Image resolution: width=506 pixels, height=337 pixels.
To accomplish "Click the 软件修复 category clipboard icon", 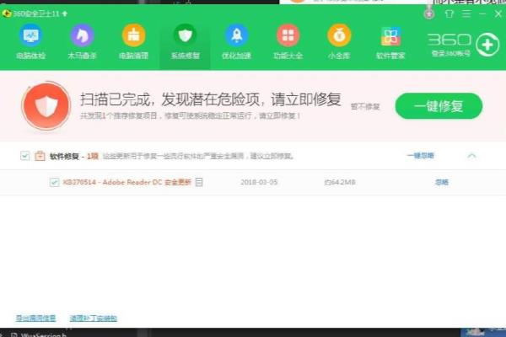I will (x=40, y=156).
